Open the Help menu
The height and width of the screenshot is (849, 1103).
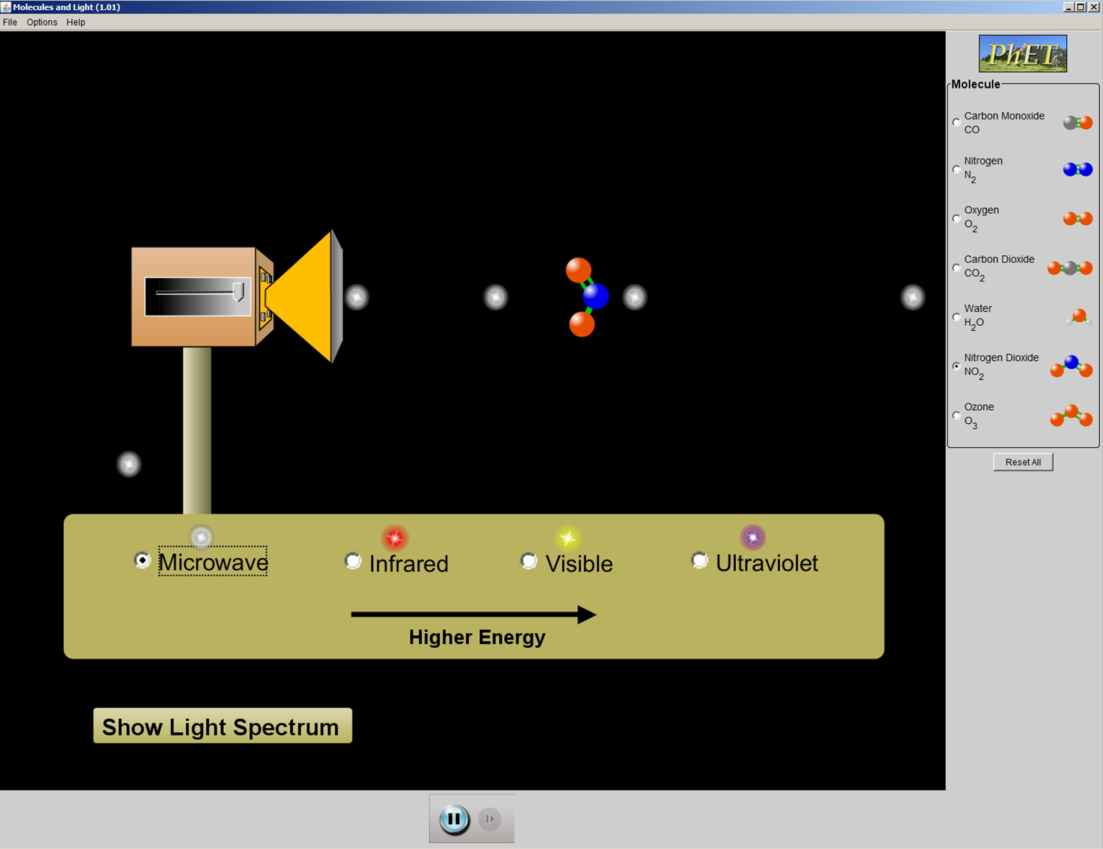(76, 22)
